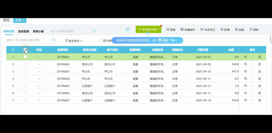Click the 取票 button
This screenshot has height=133, width=272.
click(x=171, y=30)
